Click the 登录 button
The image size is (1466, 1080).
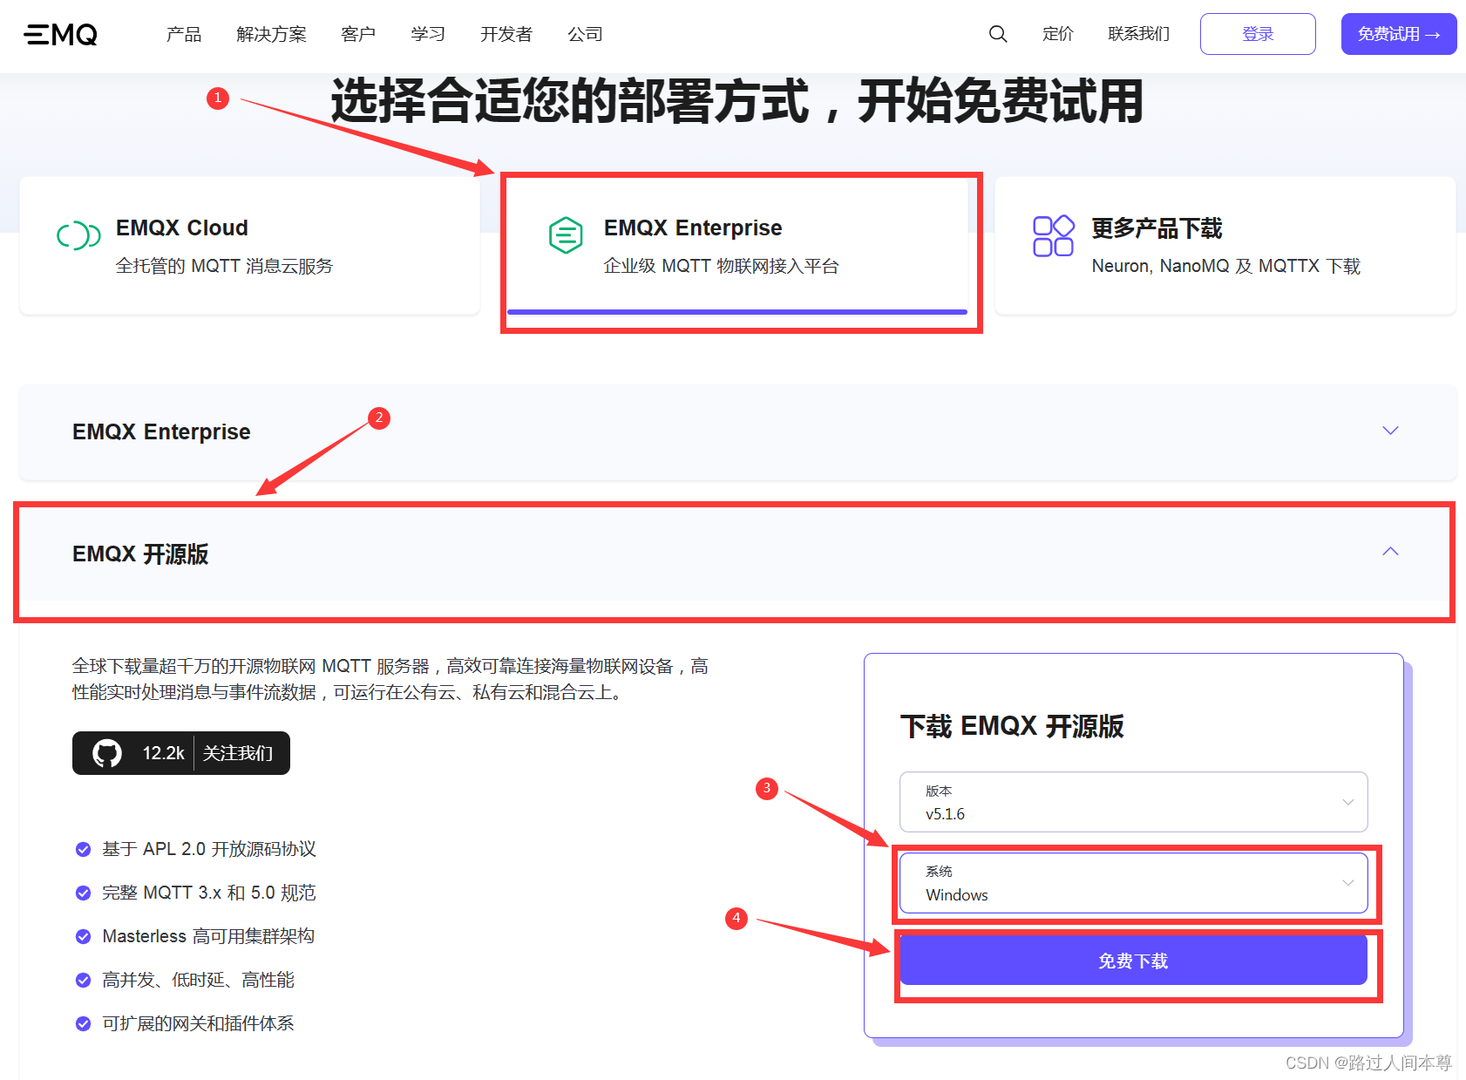pos(1258,34)
